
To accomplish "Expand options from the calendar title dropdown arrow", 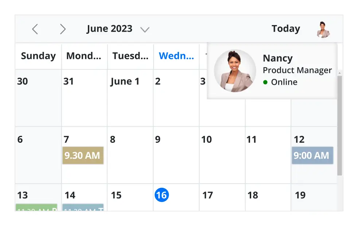I will [145, 29].
